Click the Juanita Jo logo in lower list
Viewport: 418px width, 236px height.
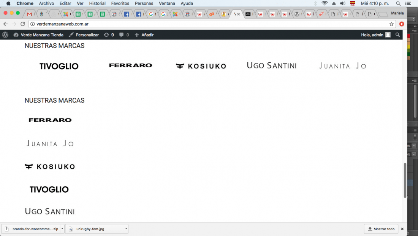tap(50, 144)
